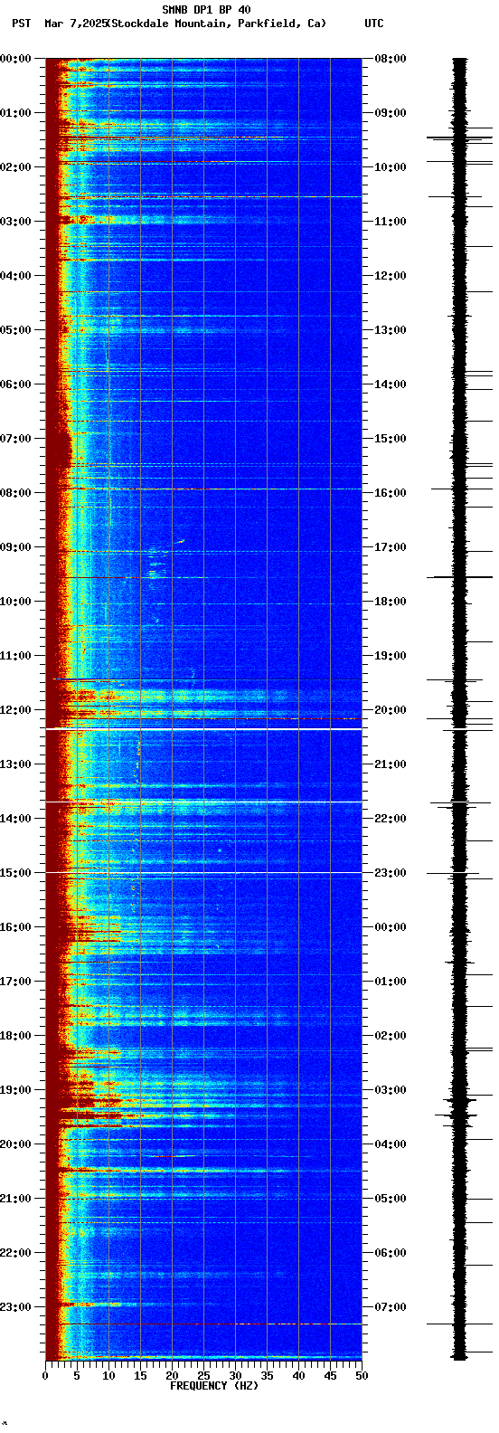The image size is (499, 1433).
Task: Click the 20:00 UTC label on right axis
Action: (391, 710)
